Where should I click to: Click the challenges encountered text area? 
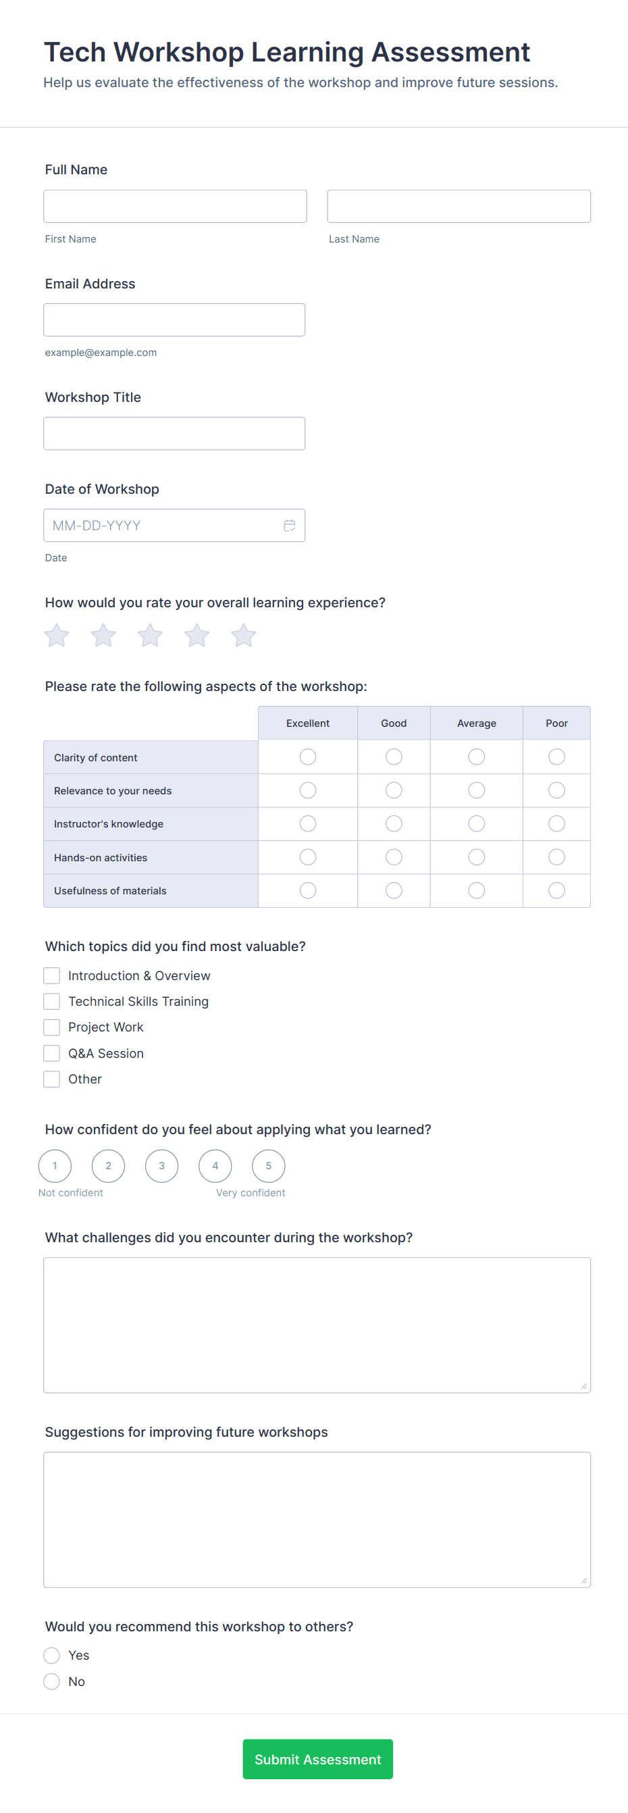(x=317, y=1325)
